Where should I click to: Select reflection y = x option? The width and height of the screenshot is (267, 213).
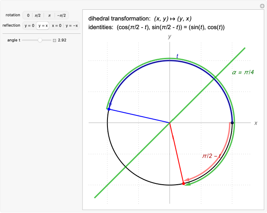click(x=43, y=26)
